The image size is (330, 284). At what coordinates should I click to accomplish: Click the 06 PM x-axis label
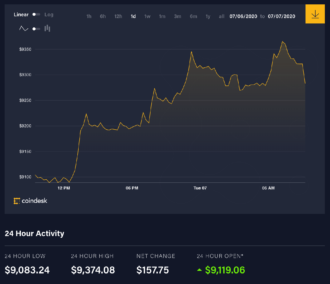[x=132, y=188]
